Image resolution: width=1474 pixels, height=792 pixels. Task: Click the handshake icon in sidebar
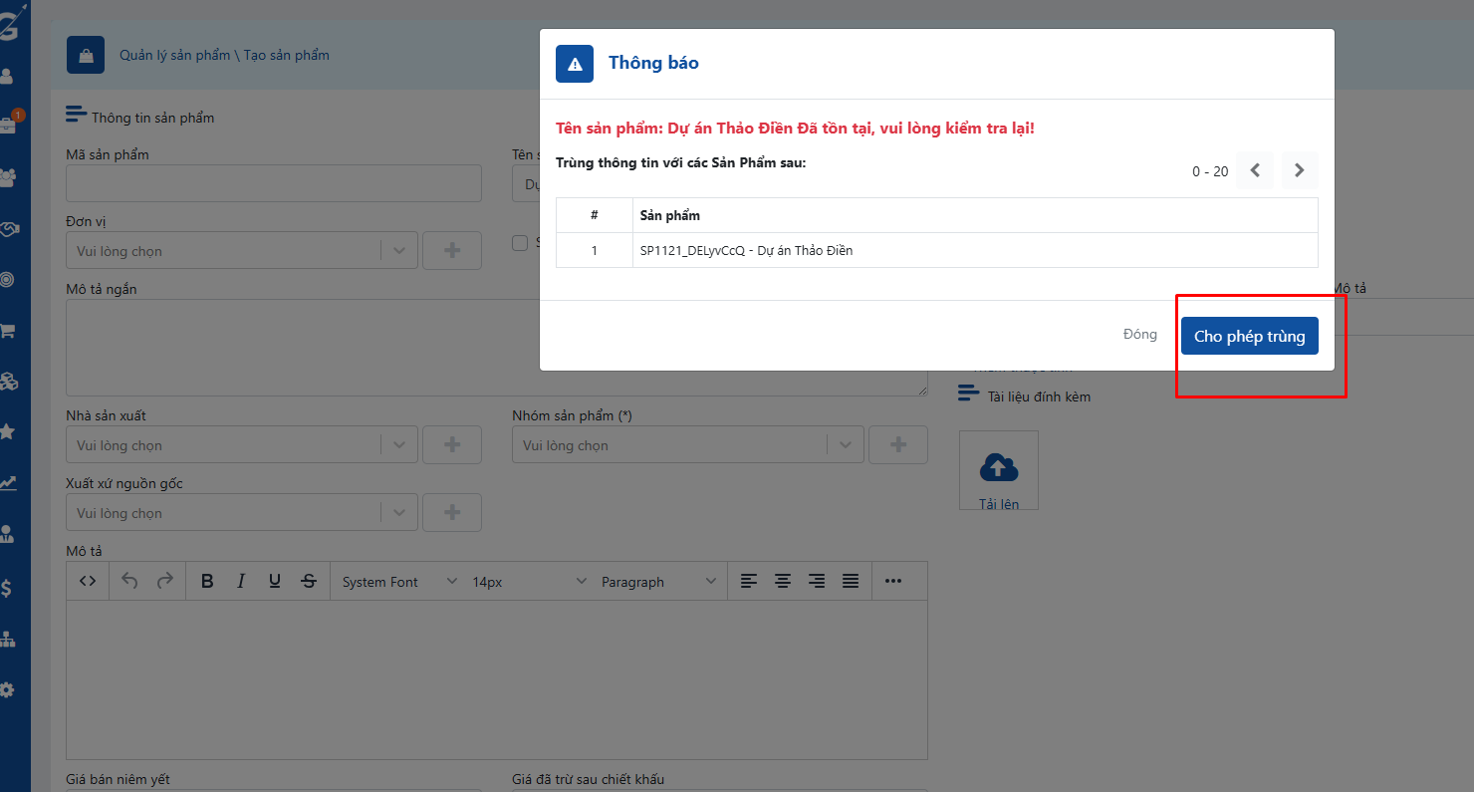tap(8, 229)
